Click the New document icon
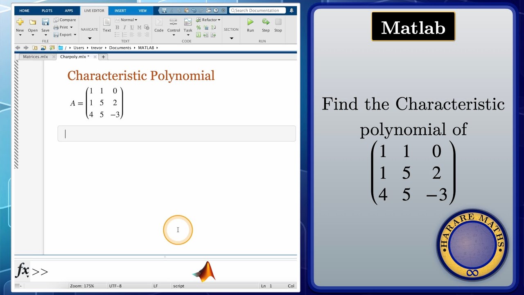Viewport: 524px width, 295px height. pos(20,22)
